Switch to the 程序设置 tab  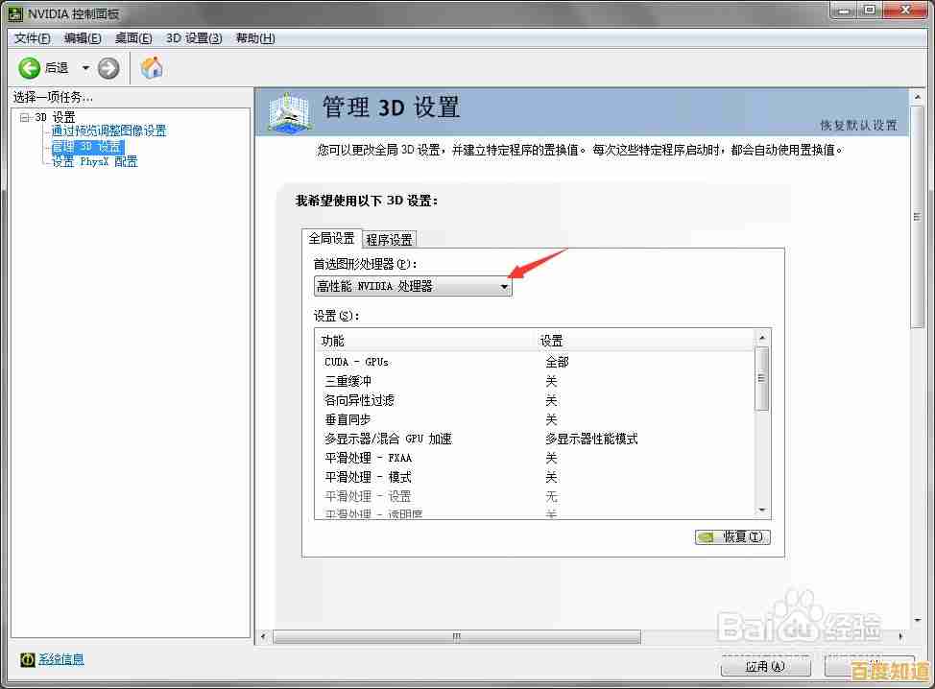click(389, 239)
